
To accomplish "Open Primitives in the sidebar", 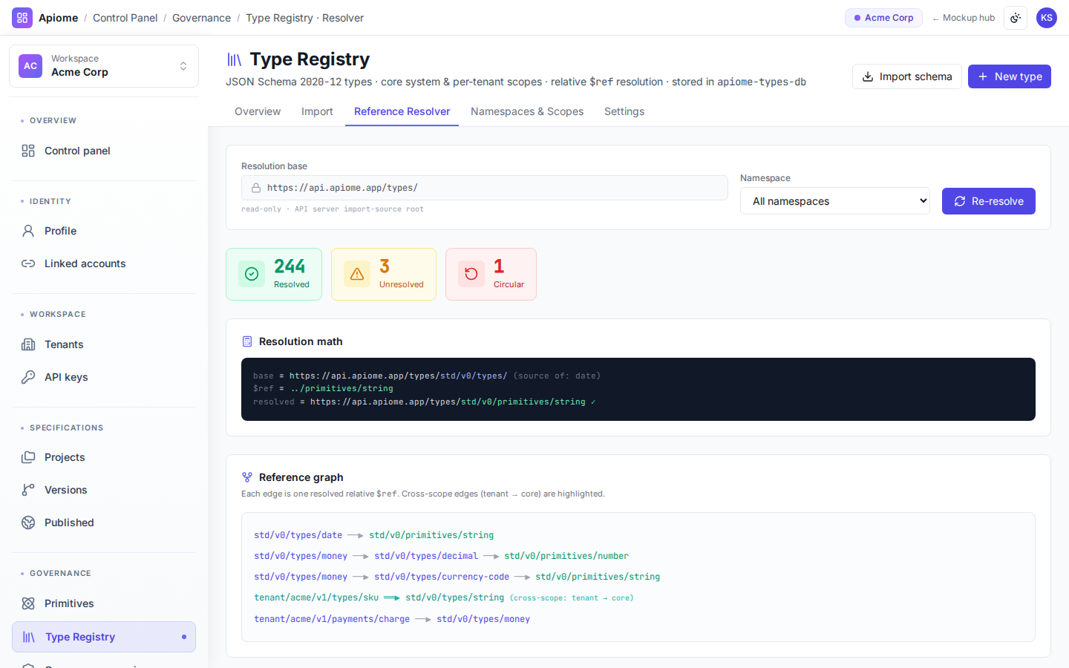I will (x=104, y=603).
